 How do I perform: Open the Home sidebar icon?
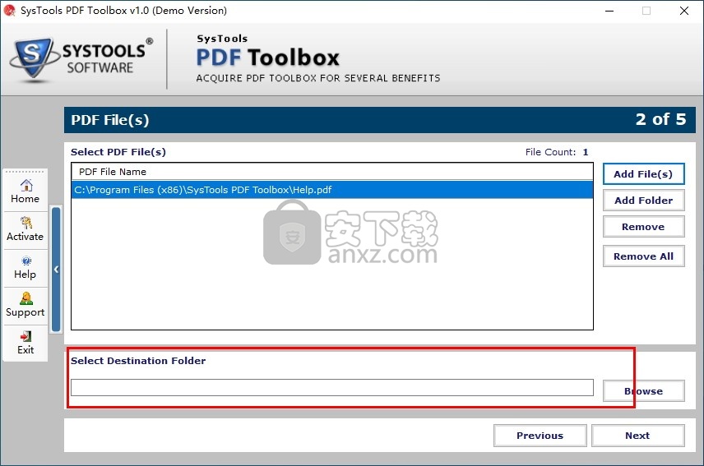[26, 185]
